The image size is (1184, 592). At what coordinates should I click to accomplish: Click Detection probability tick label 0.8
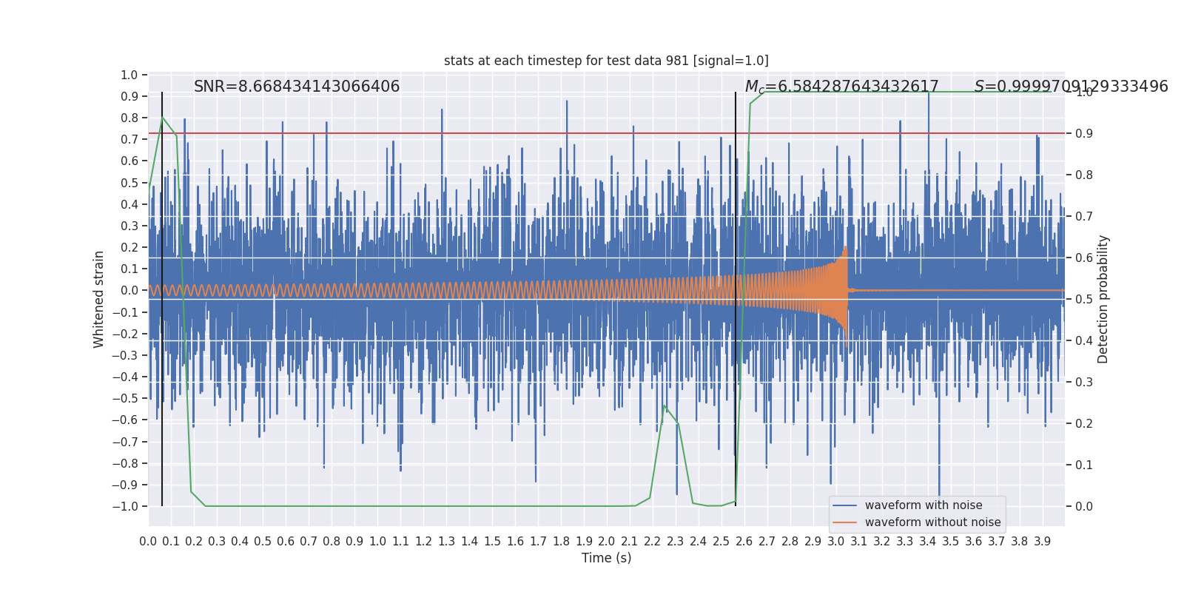1084,175
